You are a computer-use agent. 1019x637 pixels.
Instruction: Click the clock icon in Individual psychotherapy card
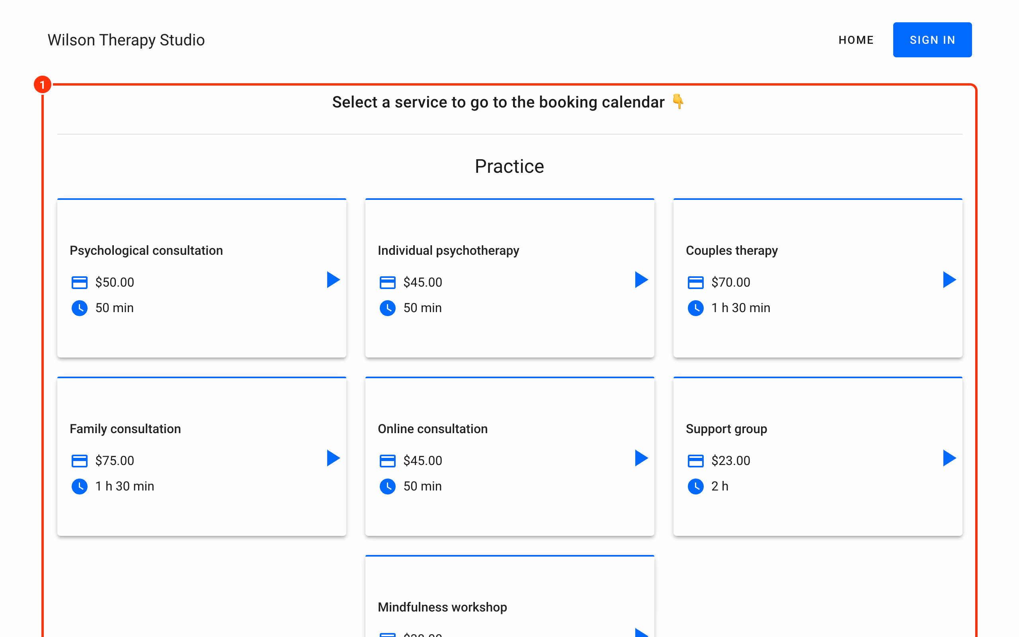click(x=387, y=308)
